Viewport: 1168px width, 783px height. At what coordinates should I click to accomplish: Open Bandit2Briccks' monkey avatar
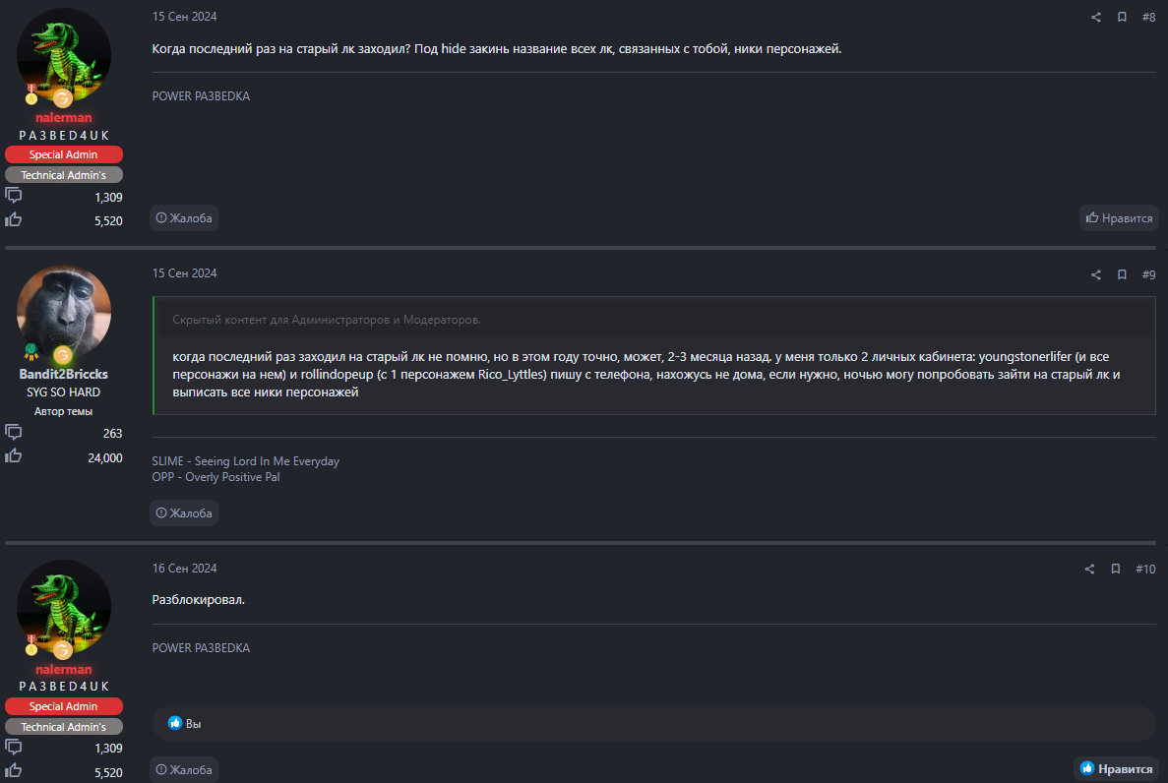(x=64, y=312)
